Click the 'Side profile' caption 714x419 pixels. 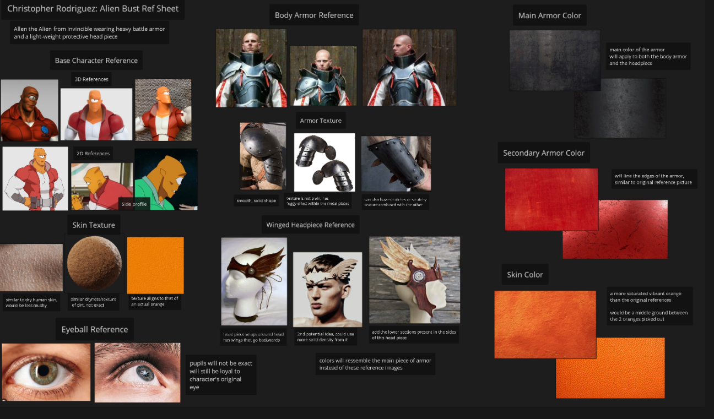[x=134, y=204]
